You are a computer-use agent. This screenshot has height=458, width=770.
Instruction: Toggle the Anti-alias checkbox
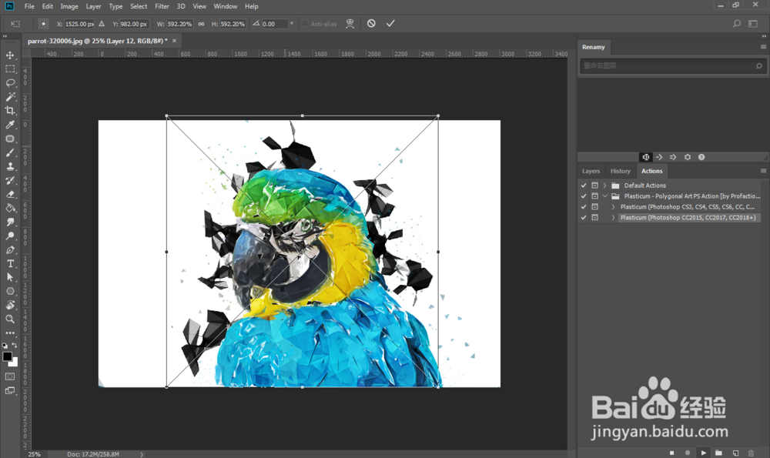click(305, 24)
